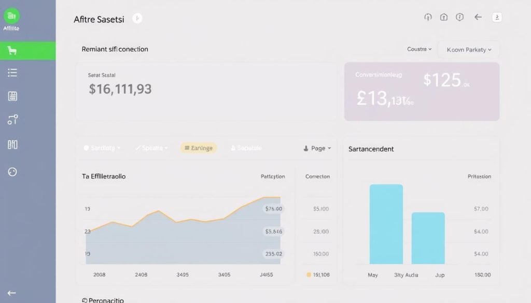Expand the Kovn Parkety dropdown
This screenshot has width=531, height=303.
point(468,49)
